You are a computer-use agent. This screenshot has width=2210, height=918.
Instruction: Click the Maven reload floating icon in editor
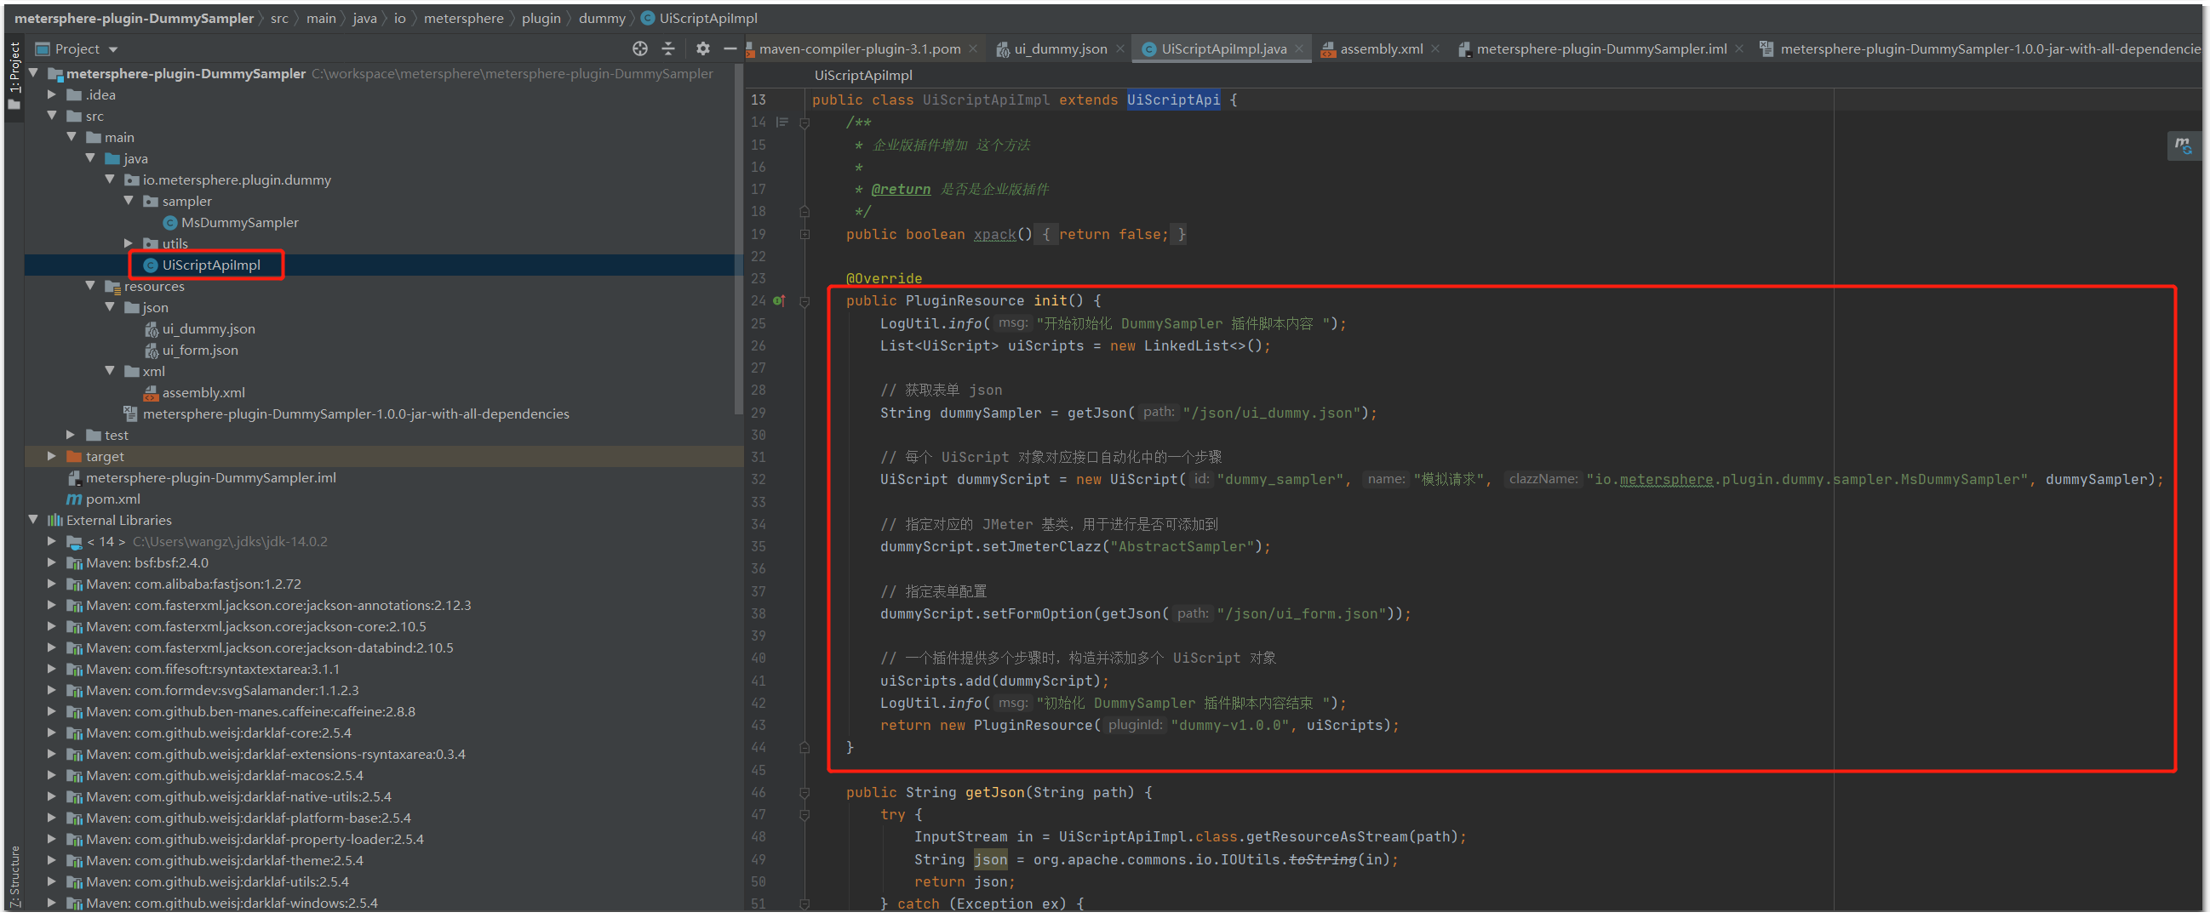point(2183,145)
